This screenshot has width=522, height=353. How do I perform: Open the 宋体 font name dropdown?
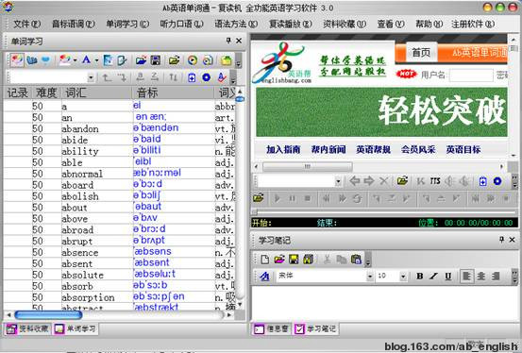369,277
